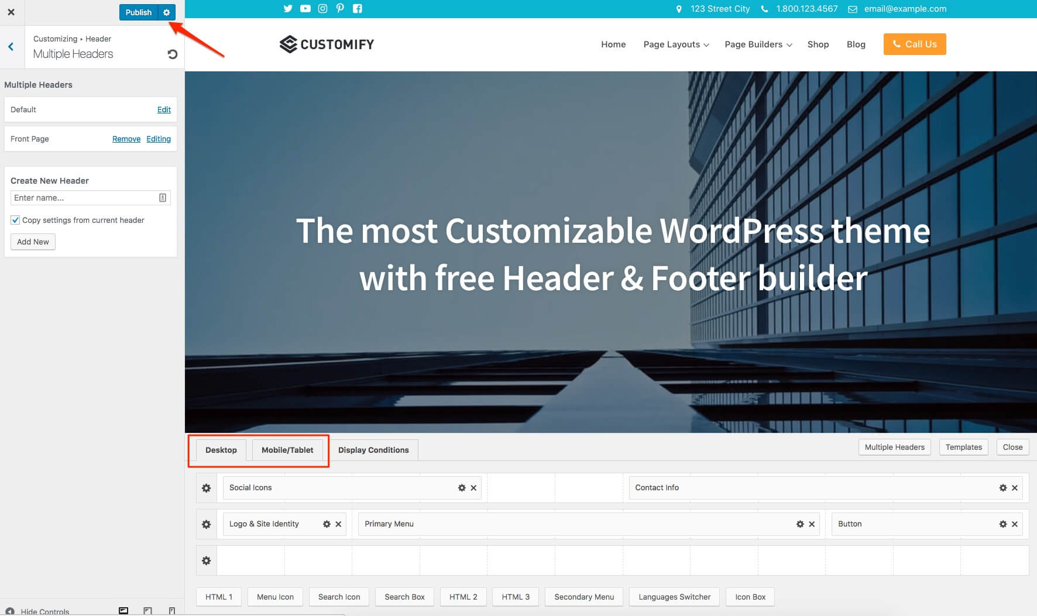Viewport: 1037px width, 616px height.
Task: Click Hide Controls at bottom left
Action: tap(37, 611)
